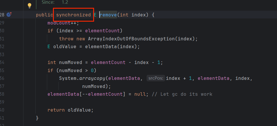This screenshot has height=126, width=277.
Task: Click 'oldValue' in the return statement
Action: click(x=79, y=110)
